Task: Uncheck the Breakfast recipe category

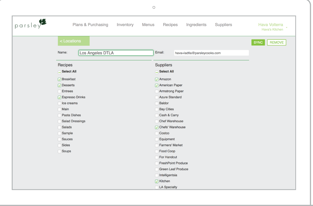Action: click(59, 79)
